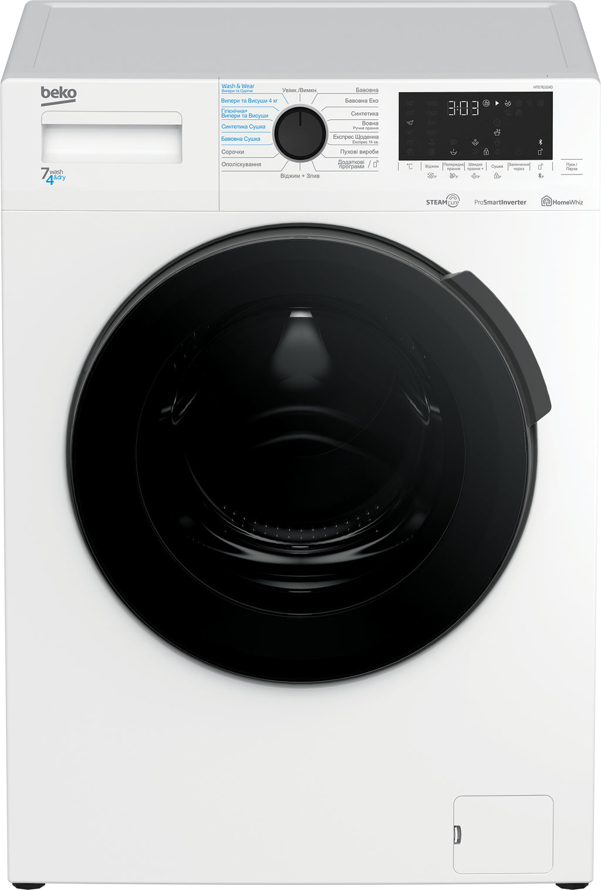Tap the Bluetooth icon on the display
601x890 pixels.
(541, 142)
